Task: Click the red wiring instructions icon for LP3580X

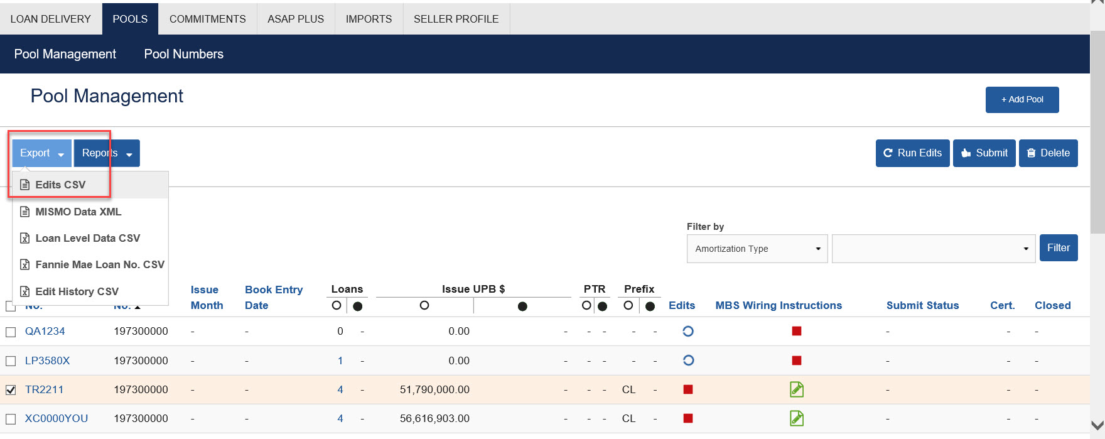Action: point(797,360)
